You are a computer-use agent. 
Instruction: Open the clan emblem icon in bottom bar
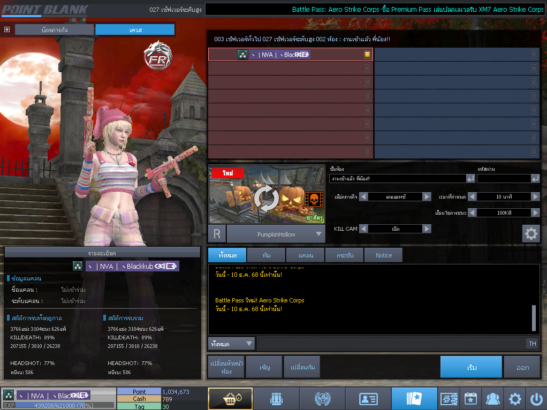point(321,399)
